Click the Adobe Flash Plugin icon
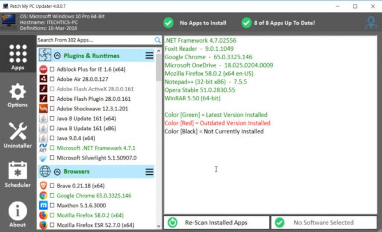 click(x=43, y=99)
